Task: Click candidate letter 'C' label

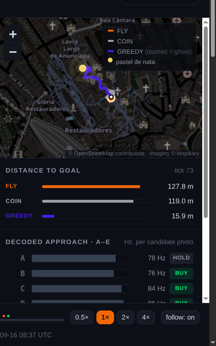Action: pos(23,289)
